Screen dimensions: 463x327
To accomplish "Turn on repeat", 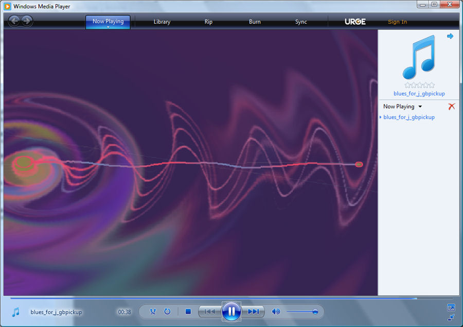I will coord(167,312).
